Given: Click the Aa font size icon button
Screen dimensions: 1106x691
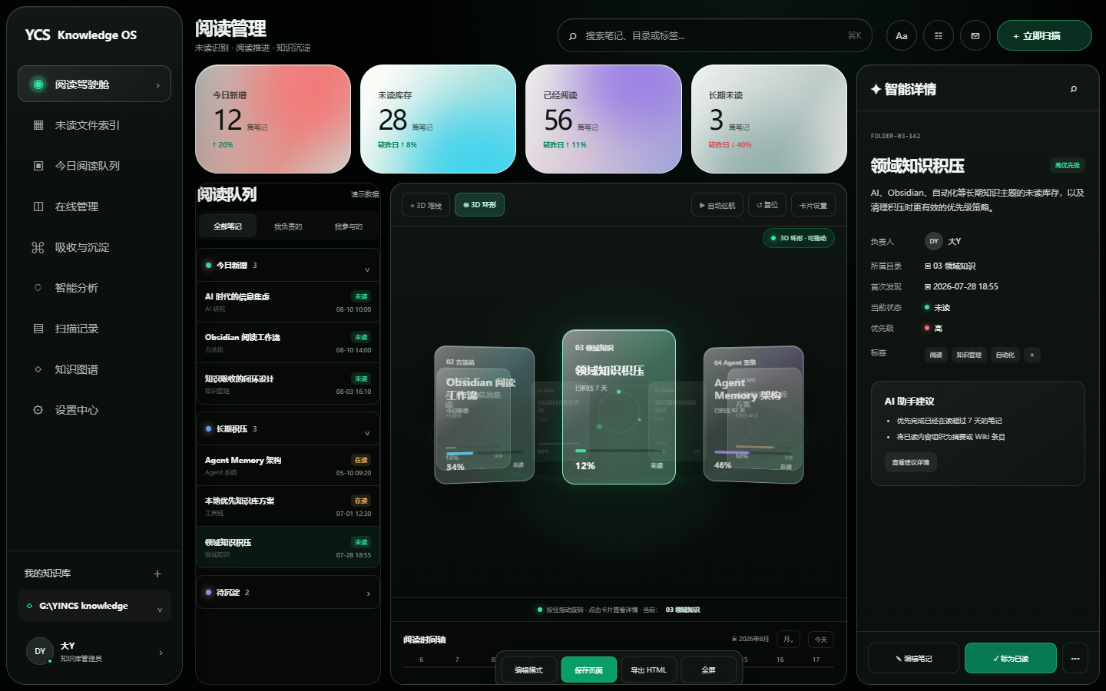Looking at the screenshot, I should (x=902, y=35).
